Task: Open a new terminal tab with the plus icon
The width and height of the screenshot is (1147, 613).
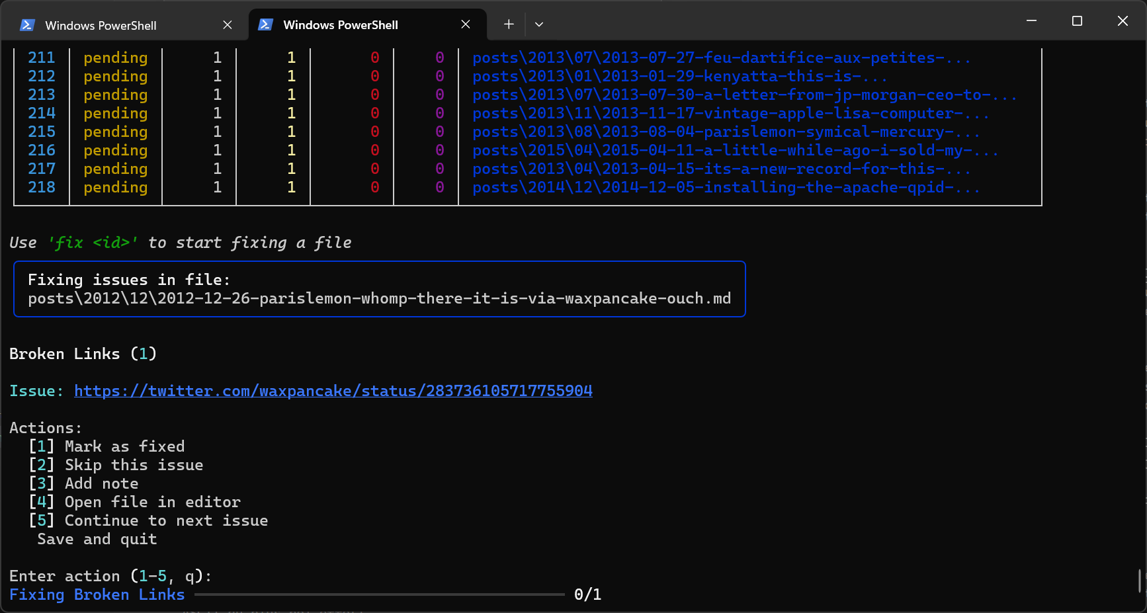Action: pos(508,24)
